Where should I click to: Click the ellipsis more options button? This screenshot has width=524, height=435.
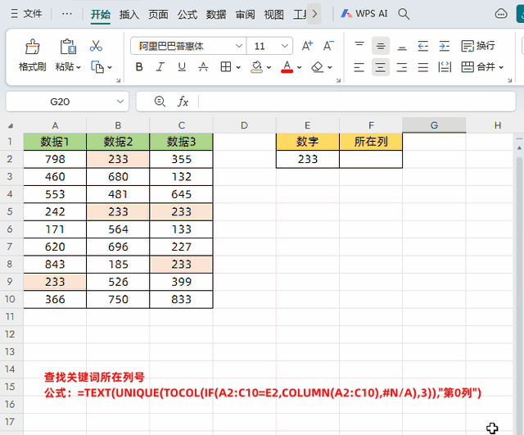coord(67,14)
